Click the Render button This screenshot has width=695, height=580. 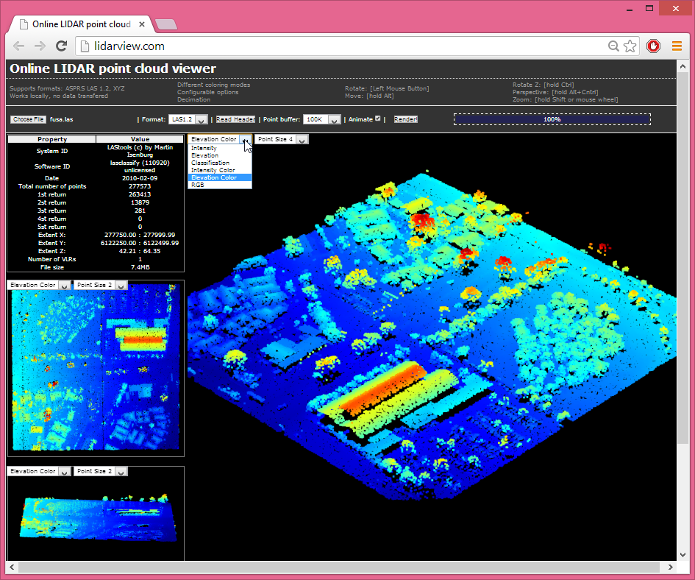pos(405,119)
